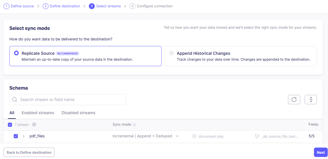Click the cursor field arrow icon
328x159 pixels.
pyautogui.click(x=257, y=136)
